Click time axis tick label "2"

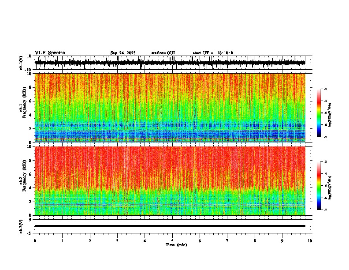(90, 241)
